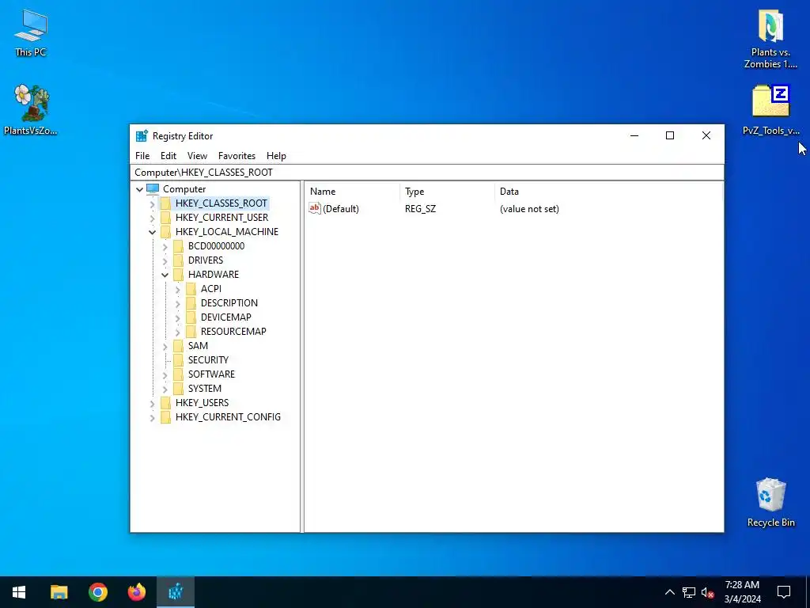Launch Firefox from the taskbar
Image resolution: width=810 pixels, height=608 pixels.
[x=136, y=592]
